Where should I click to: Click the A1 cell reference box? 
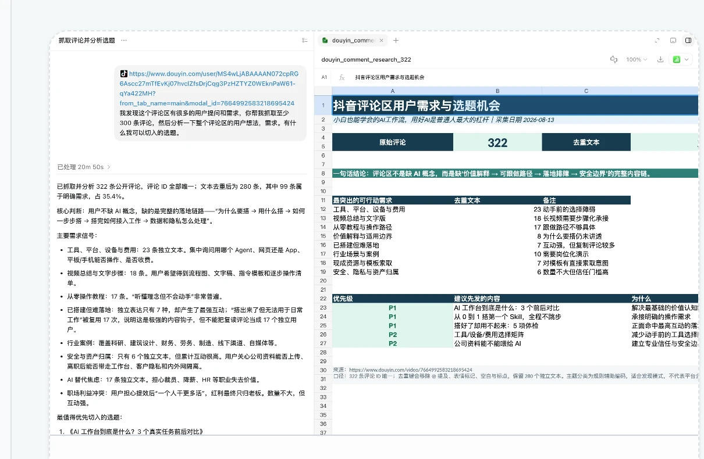point(324,77)
